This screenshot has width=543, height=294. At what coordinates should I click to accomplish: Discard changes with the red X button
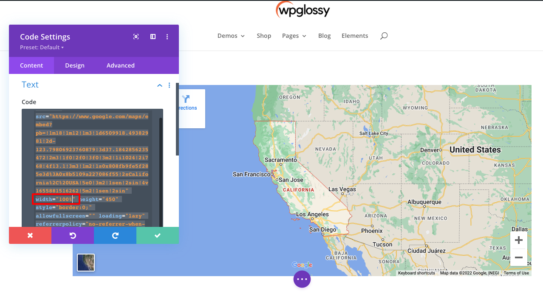pos(30,235)
